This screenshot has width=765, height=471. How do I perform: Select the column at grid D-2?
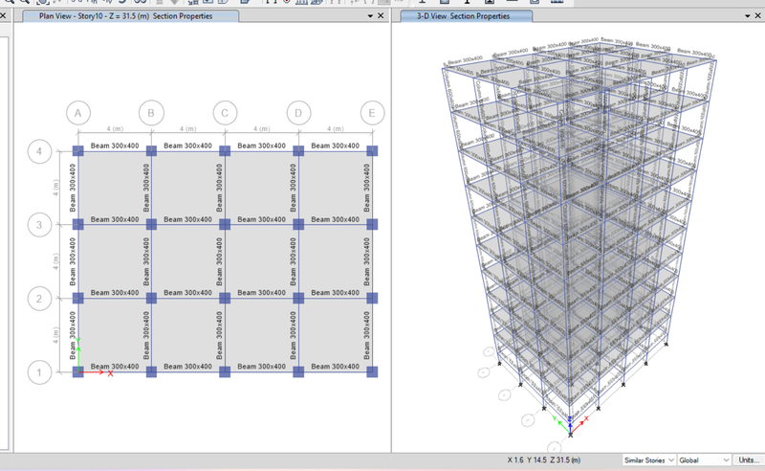click(298, 298)
